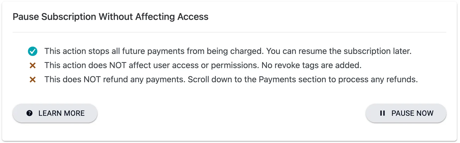Viewport: 460px width, 143px height.
Task: Click the "Pause Subscription Without Affecting Access" heading
Action: click(111, 17)
